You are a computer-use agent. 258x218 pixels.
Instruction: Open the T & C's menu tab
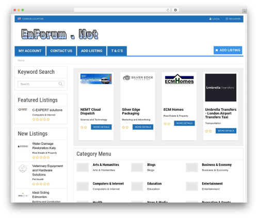[117, 51]
